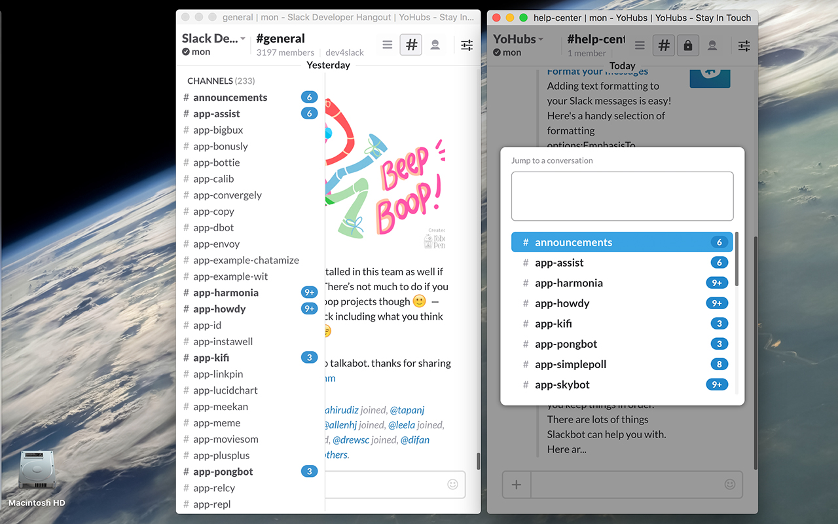Open app-harmonia channel in the left sidebar
This screenshot has height=524, width=838.
click(250, 293)
